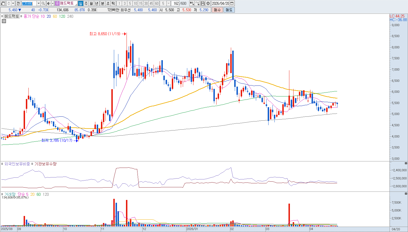Screen dimensions: 408x232
Task: Select the 일 (daily) period toggle
Action: 80,3
